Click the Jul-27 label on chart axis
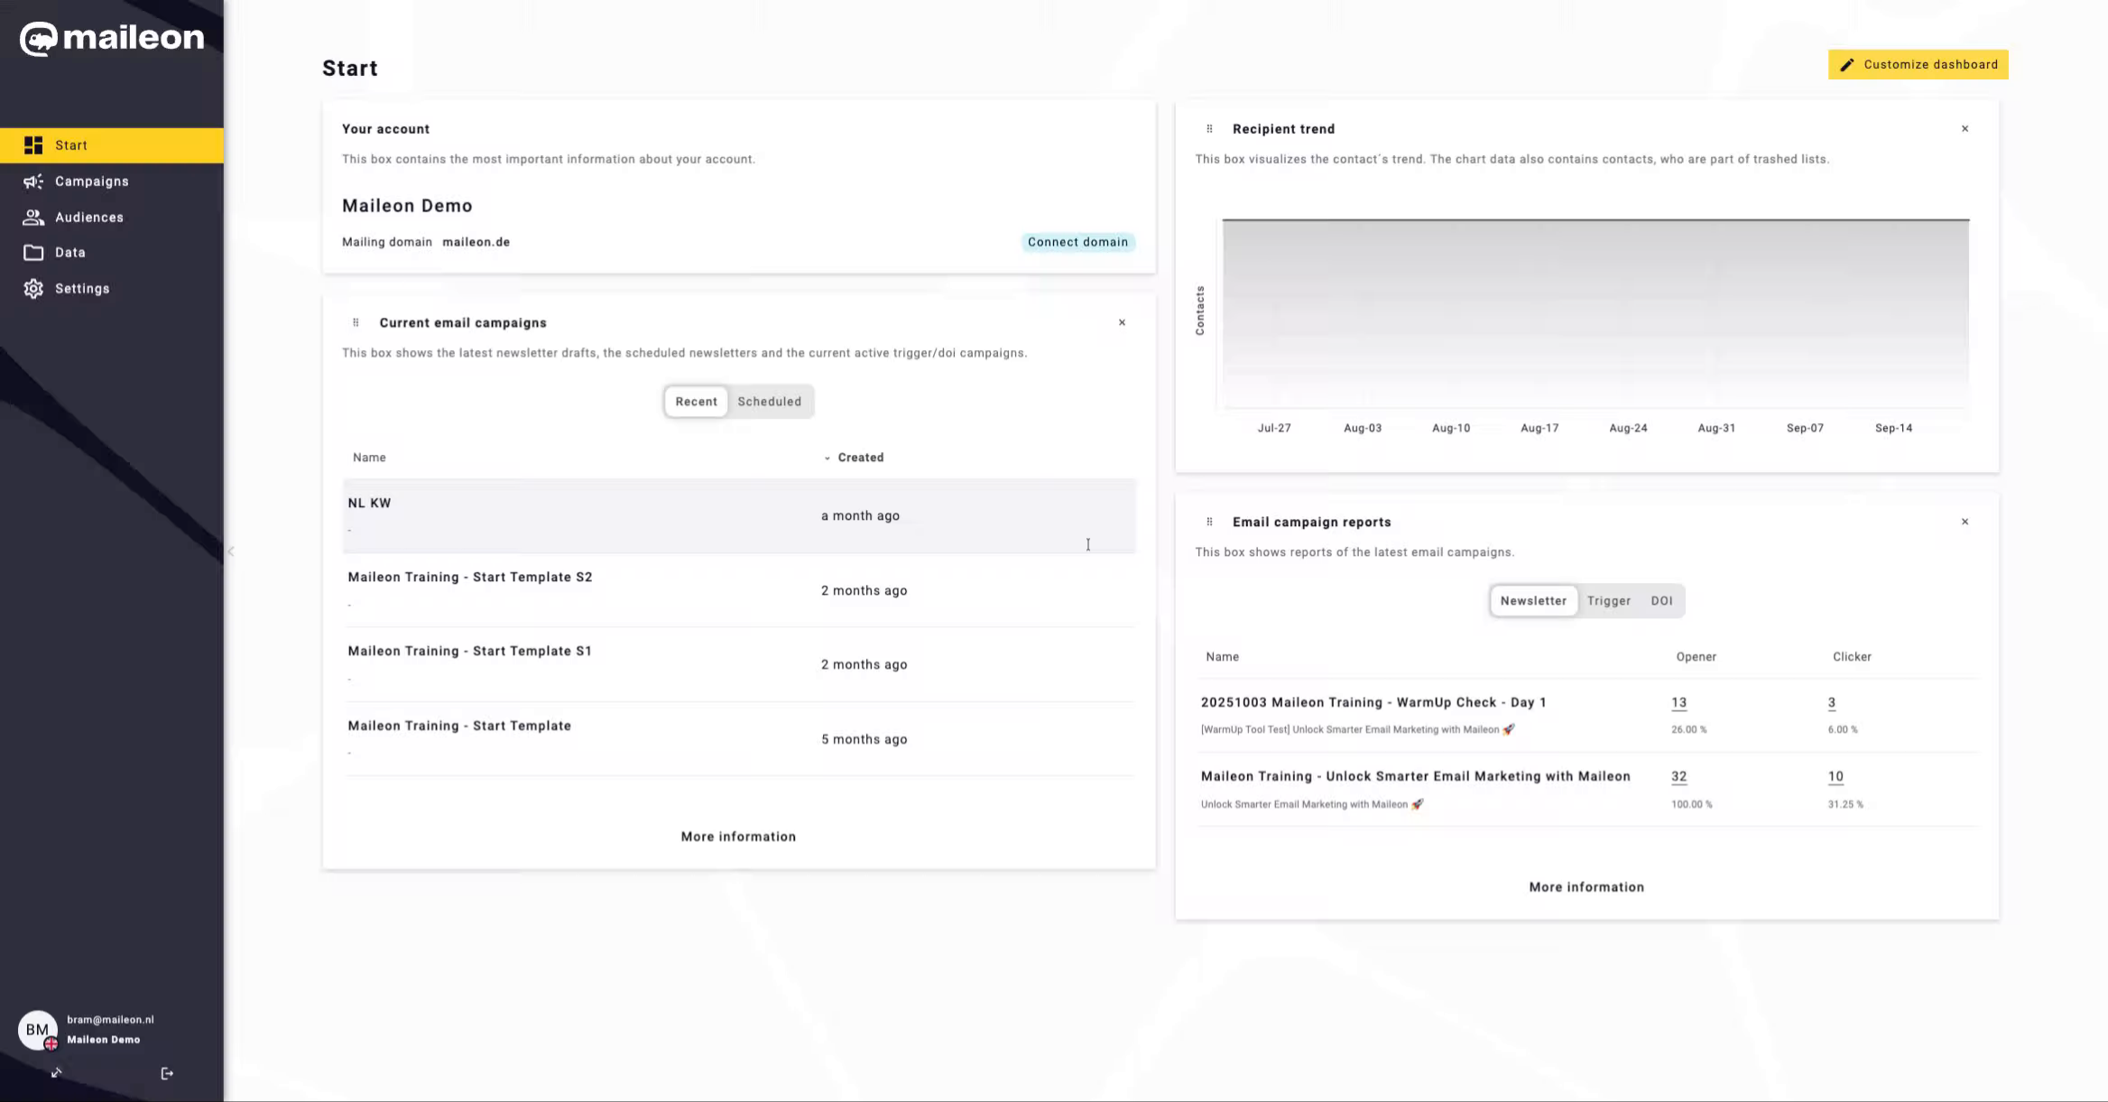Image resolution: width=2108 pixels, height=1102 pixels. pos(1274,428)
